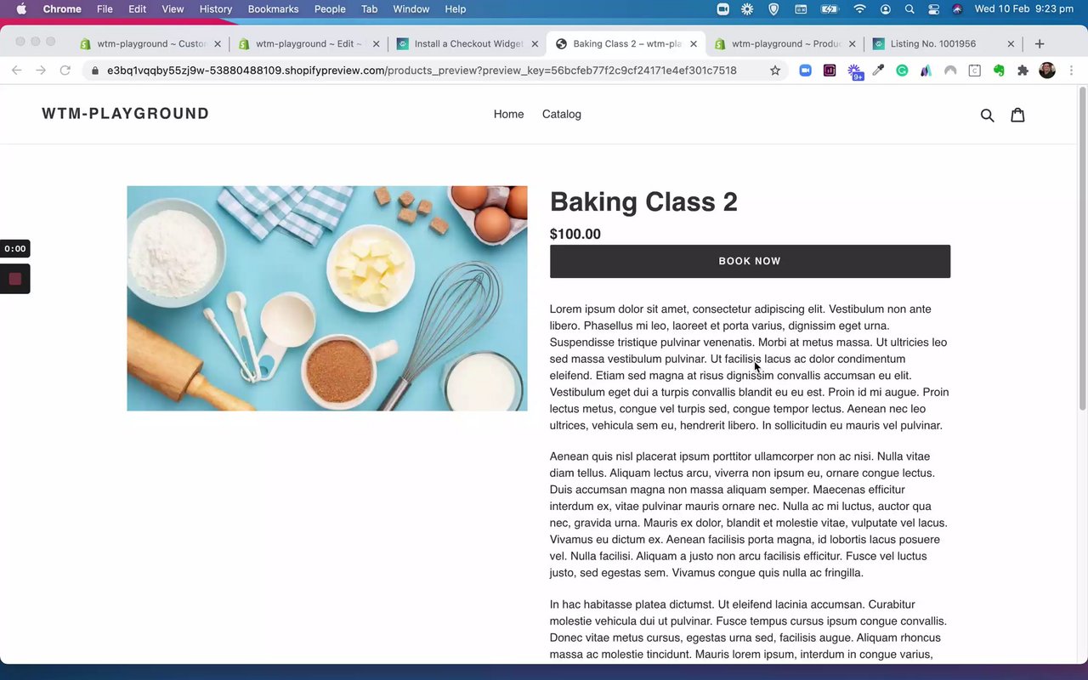Click the battery status icon
Image resolution: width=1088 pixels, height=680 pixels.
[830, 9]
